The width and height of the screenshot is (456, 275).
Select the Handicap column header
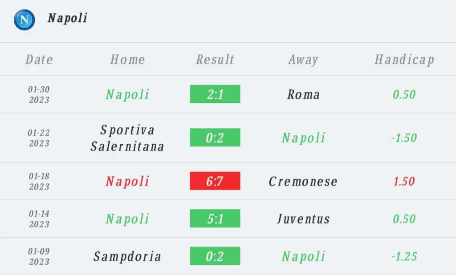[404, 60]
